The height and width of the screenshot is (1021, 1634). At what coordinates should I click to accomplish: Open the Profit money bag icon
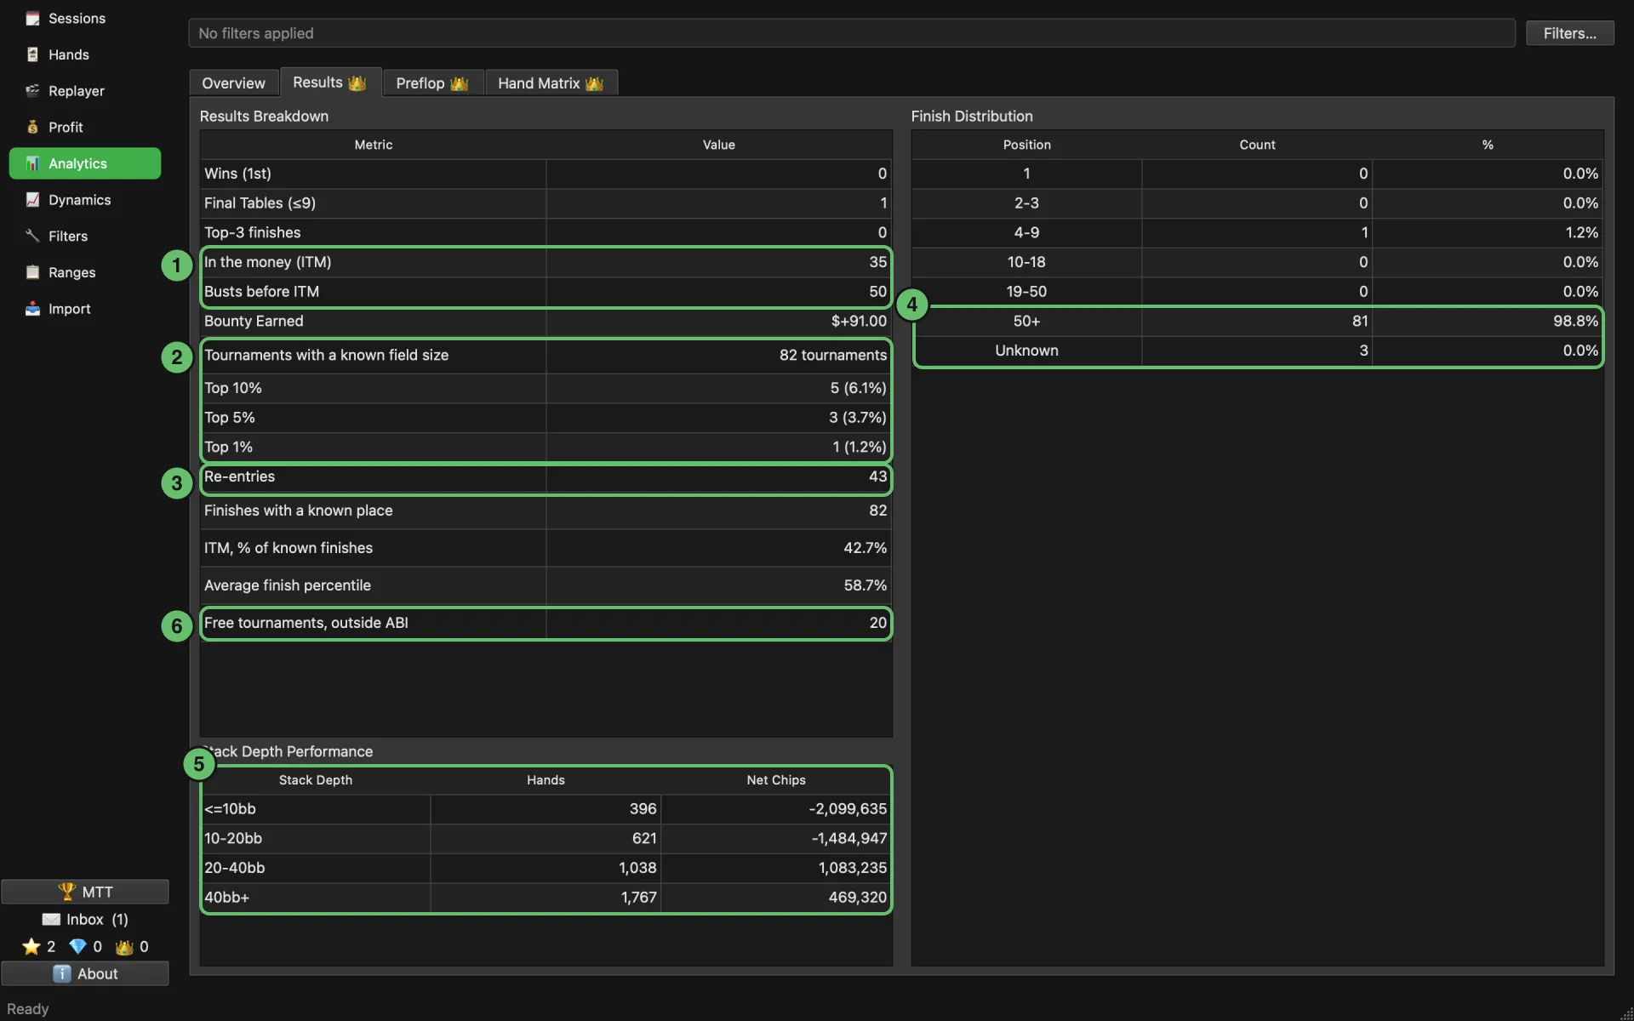point(32,127)
